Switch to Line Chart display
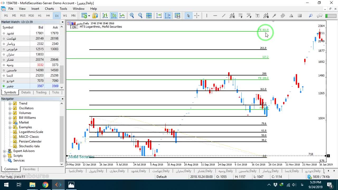Image resolution: width=338 pixels, height=190 pixels. pyautogui.click(x=122, y=16)
